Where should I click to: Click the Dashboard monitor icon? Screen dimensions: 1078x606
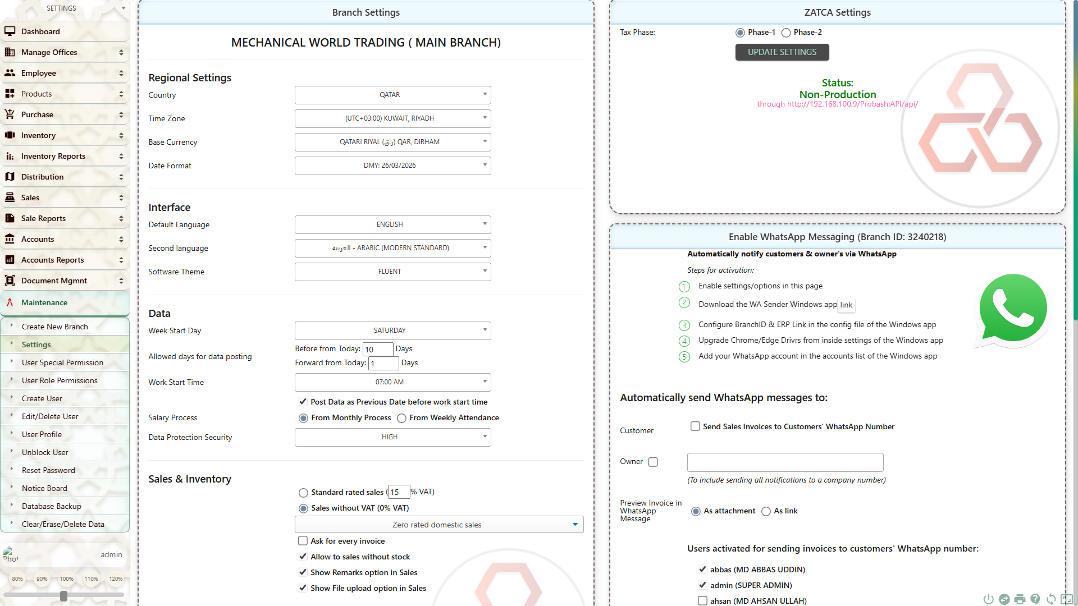click(x=10, y=31)
